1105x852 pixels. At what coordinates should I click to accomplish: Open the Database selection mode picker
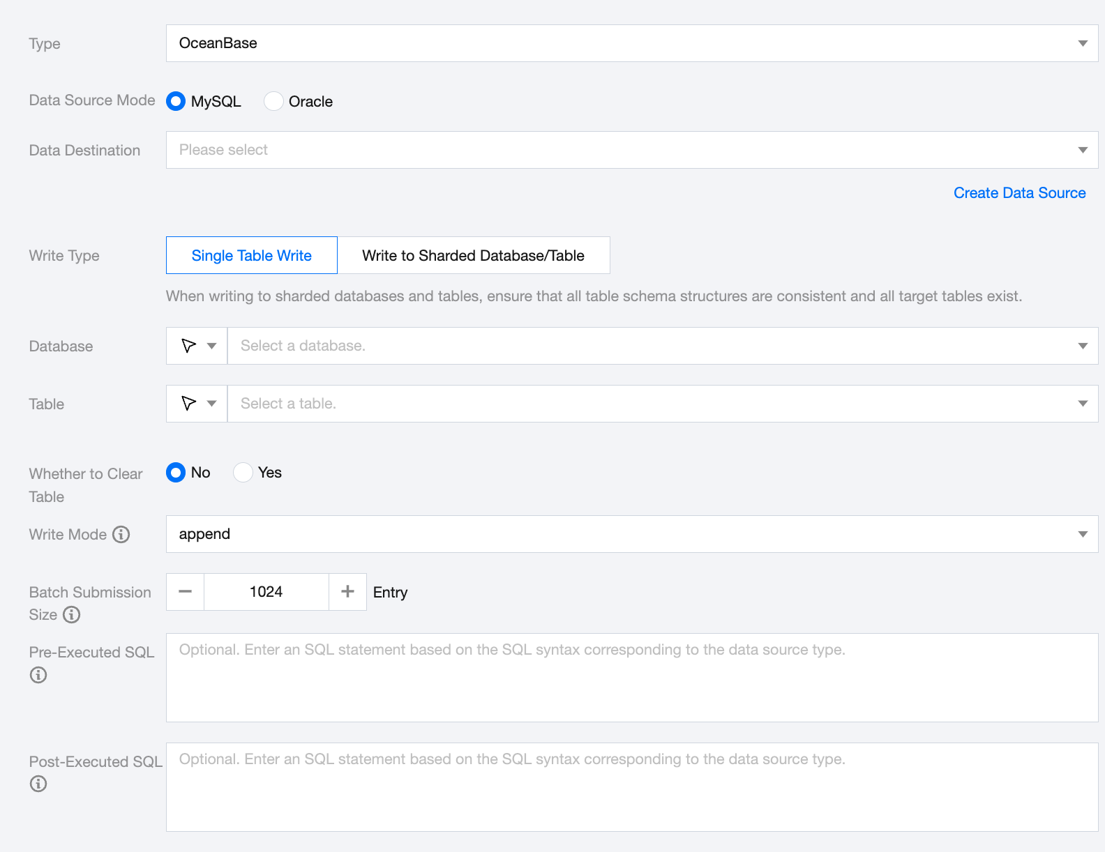(x=197, y=346)
